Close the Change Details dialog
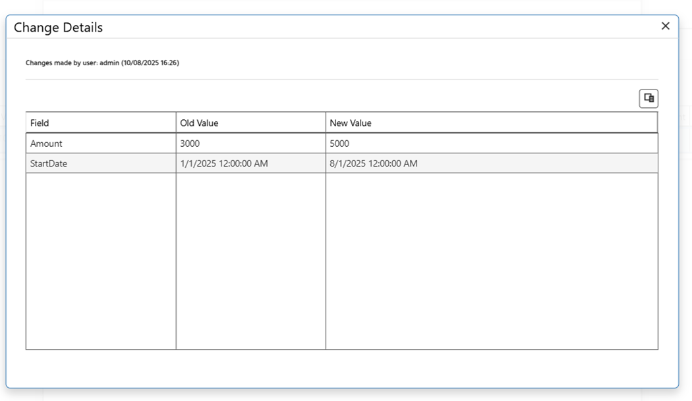692x401 pixels. coord(665,26)
